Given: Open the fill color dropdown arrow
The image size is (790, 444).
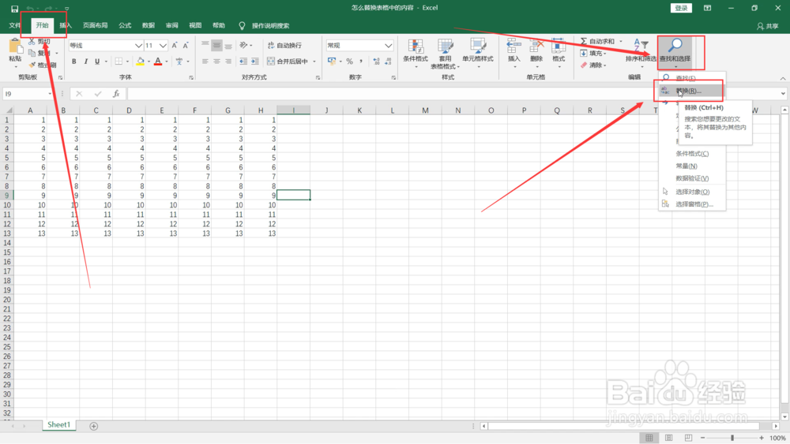Looking at the screenshot, I should (149, 62).
